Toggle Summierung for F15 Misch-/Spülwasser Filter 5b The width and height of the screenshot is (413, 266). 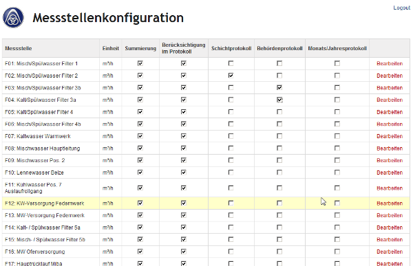click(140, 239)
